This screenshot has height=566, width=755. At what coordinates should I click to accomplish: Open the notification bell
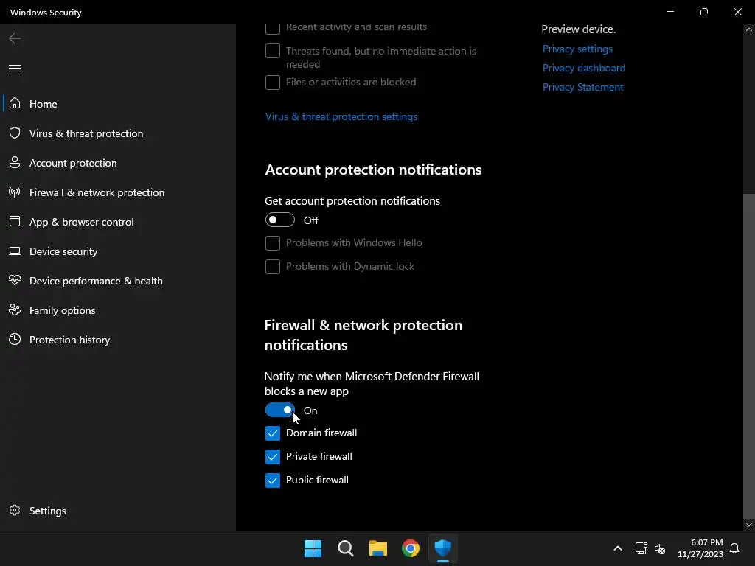coord(735,548)
